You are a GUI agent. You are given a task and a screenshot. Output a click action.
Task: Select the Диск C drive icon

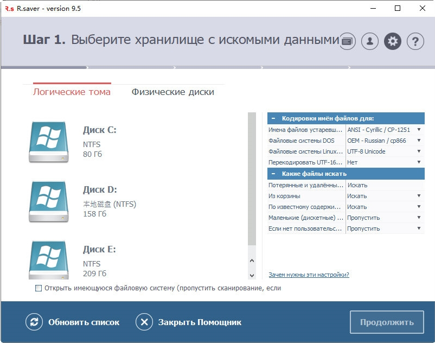point(49,142)
